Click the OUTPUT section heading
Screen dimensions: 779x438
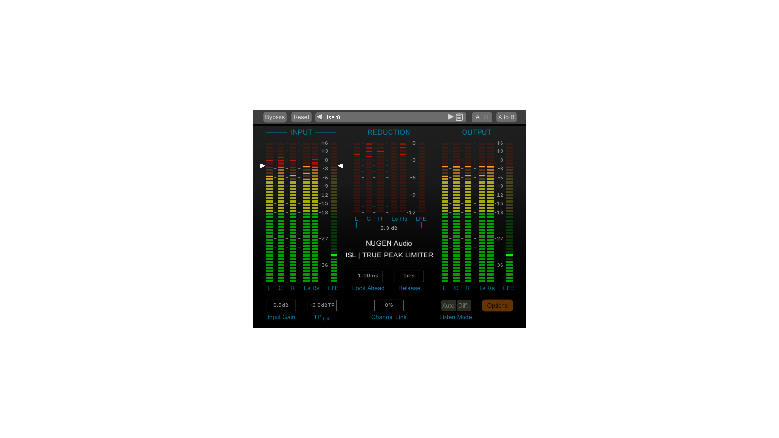pos(476,132)
